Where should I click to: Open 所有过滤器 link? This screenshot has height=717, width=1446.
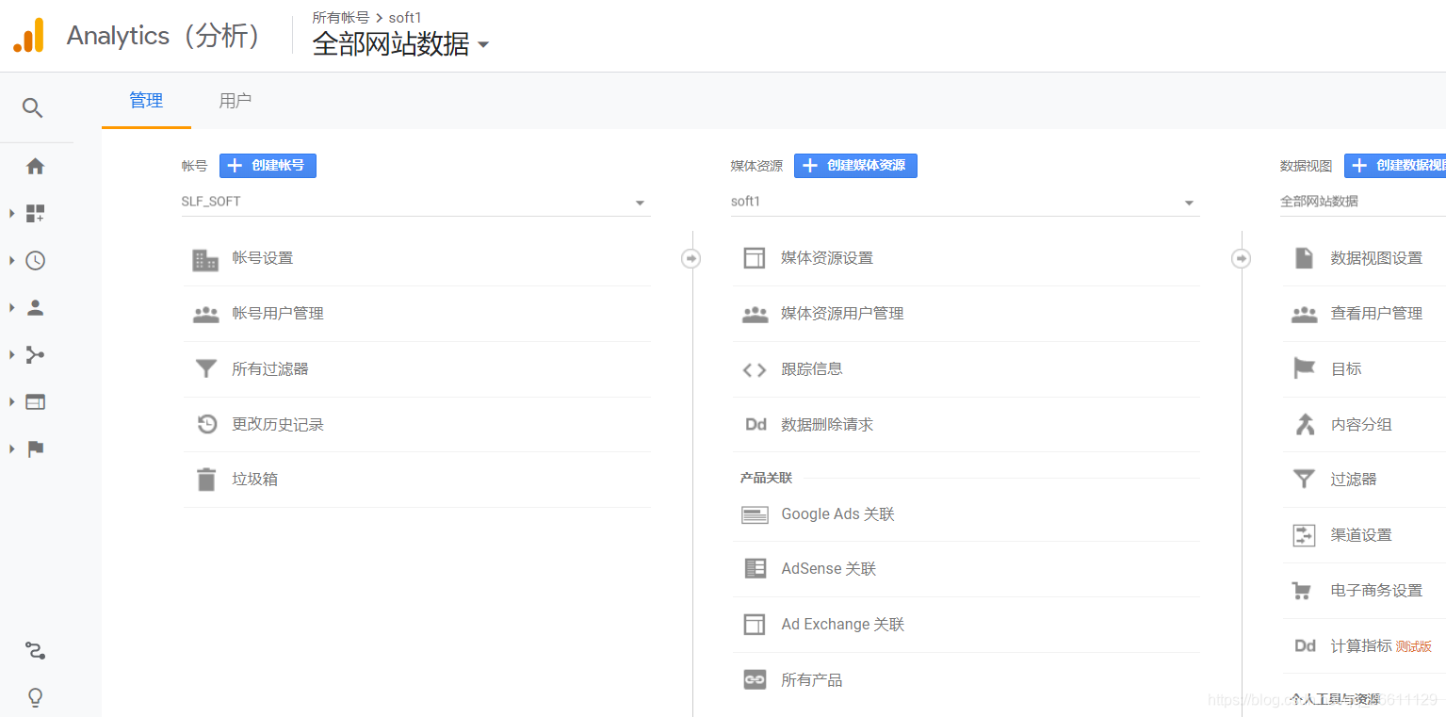tap(270, 369)
